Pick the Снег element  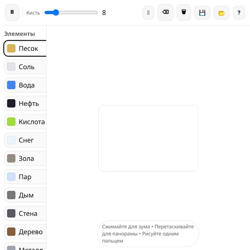25,140
